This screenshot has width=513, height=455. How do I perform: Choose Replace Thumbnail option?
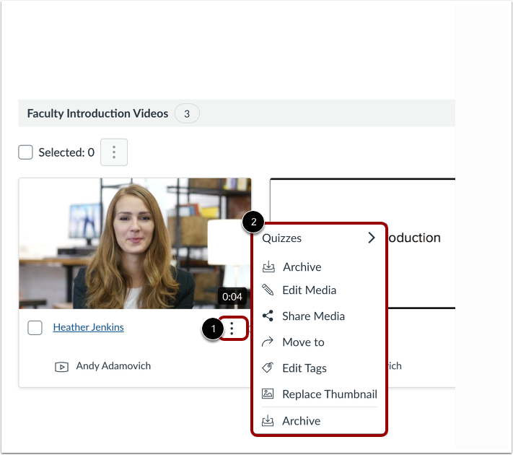320,394
